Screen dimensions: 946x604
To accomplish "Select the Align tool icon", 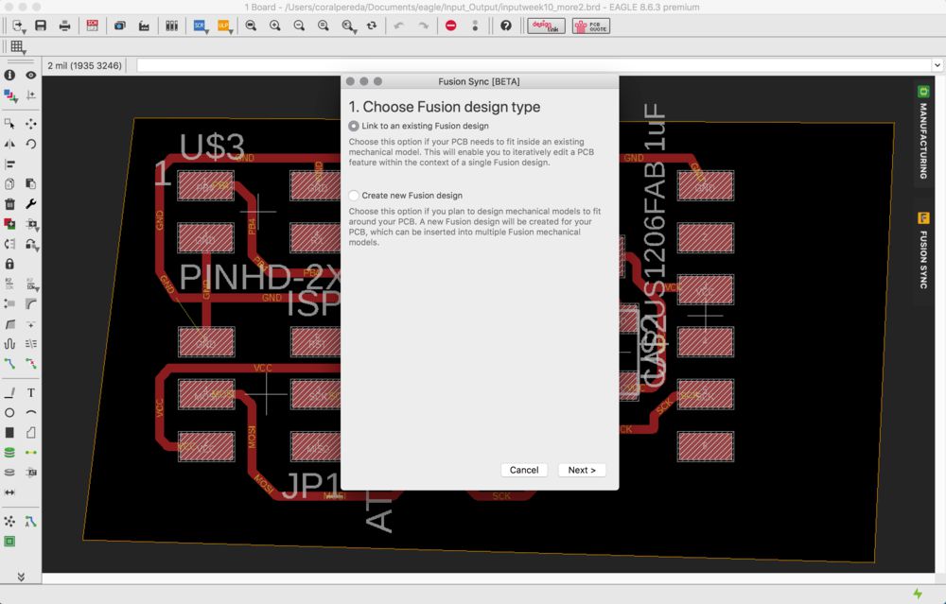I will 9,164.
